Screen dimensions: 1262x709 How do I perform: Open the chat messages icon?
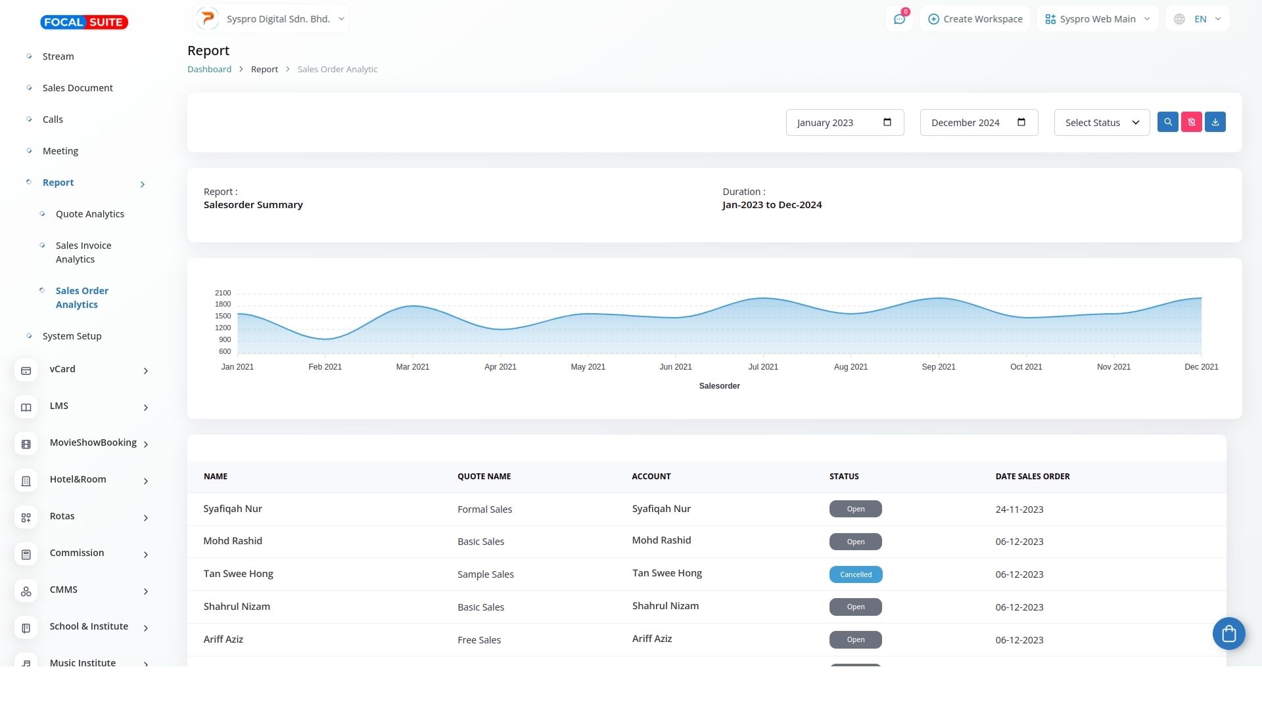899,19
